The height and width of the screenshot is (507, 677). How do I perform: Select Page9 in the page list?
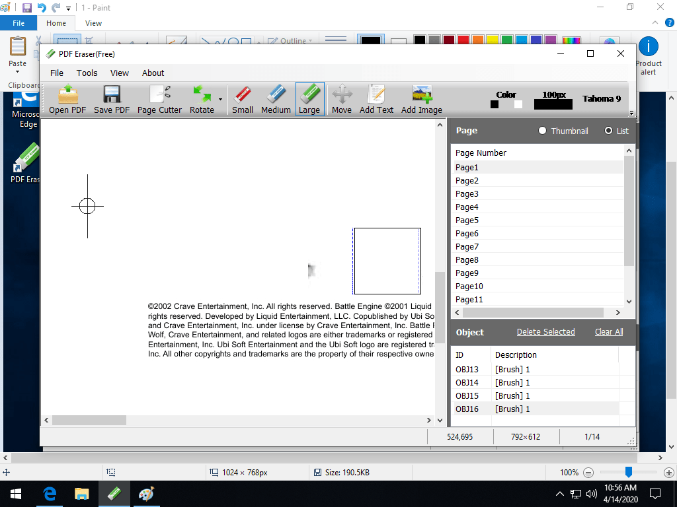538,273
